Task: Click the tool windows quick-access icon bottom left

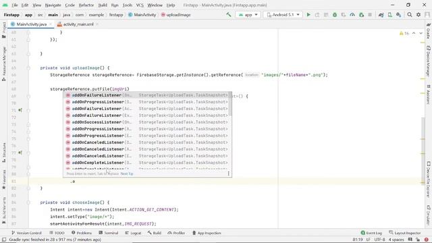Action: tap(4, 240)
